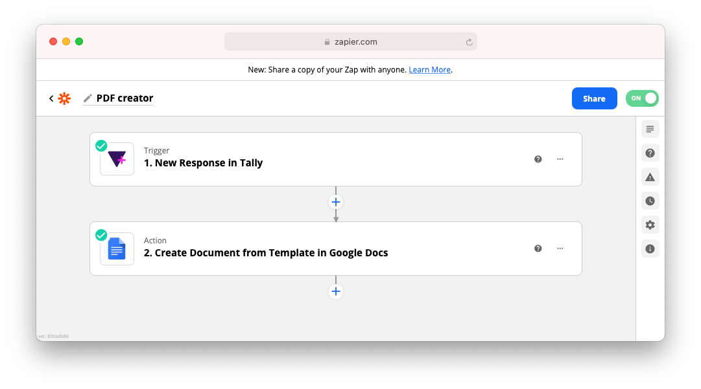Open the warning triangle sidebar icon
This screenshot has height=389, width=701.
(650, 177)
